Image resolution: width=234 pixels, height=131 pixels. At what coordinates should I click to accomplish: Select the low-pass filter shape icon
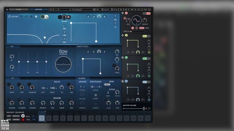pyautogui.click(x=21, y=16)
